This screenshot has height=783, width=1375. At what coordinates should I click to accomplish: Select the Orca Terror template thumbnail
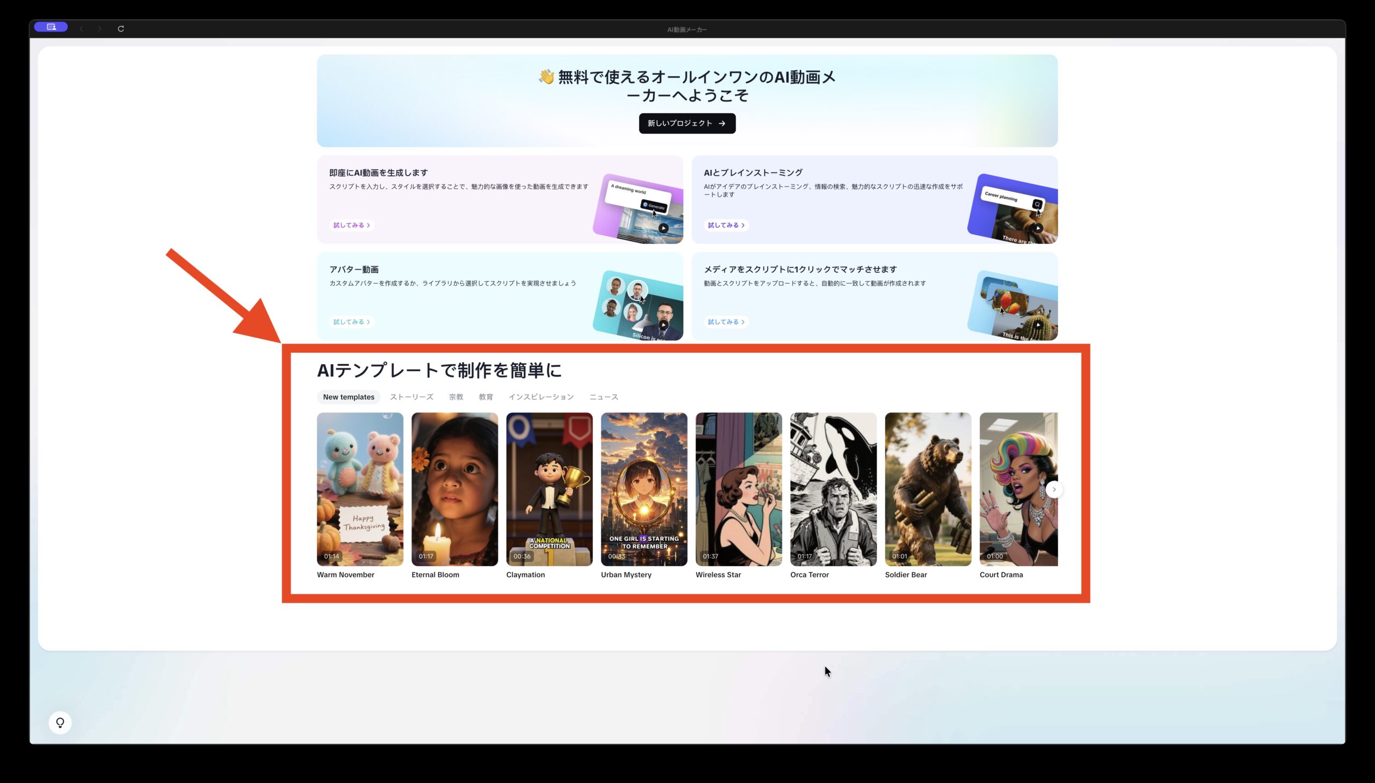click(x=833, y=489)
